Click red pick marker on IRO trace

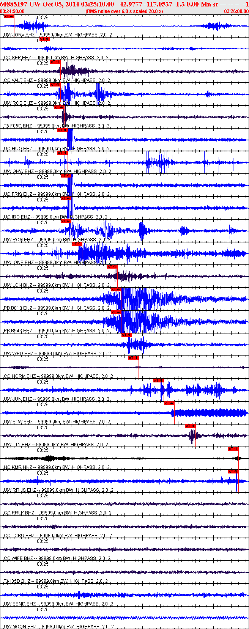pyautogui.click(x=66, y=198)
